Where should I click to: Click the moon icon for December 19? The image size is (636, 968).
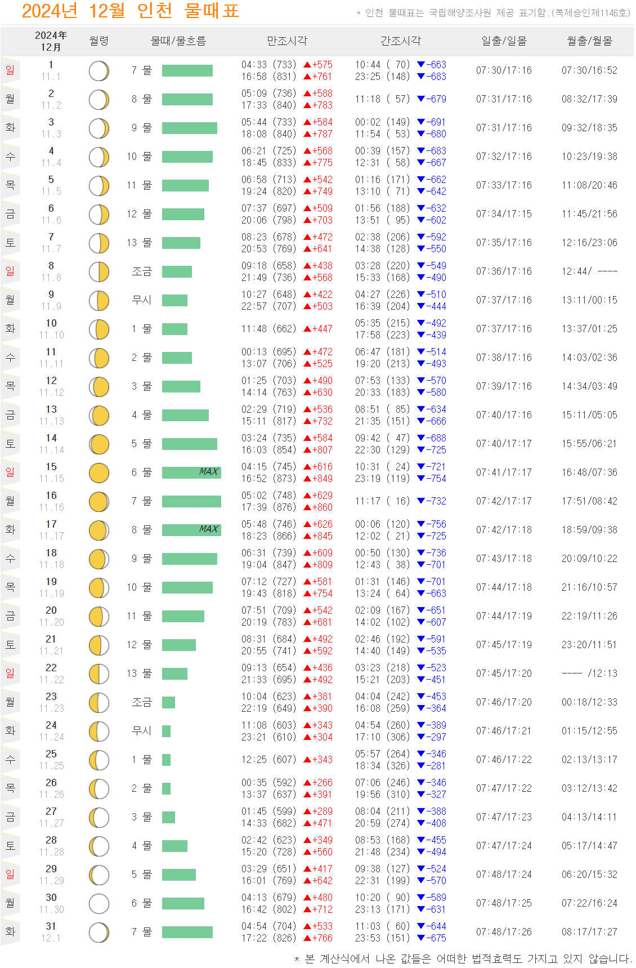click(x=99, y=588)
